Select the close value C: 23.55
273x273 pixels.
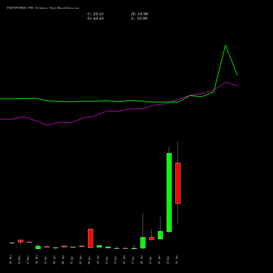96,14
